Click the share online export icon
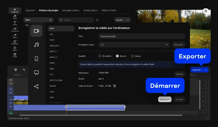 pos(36,86)
